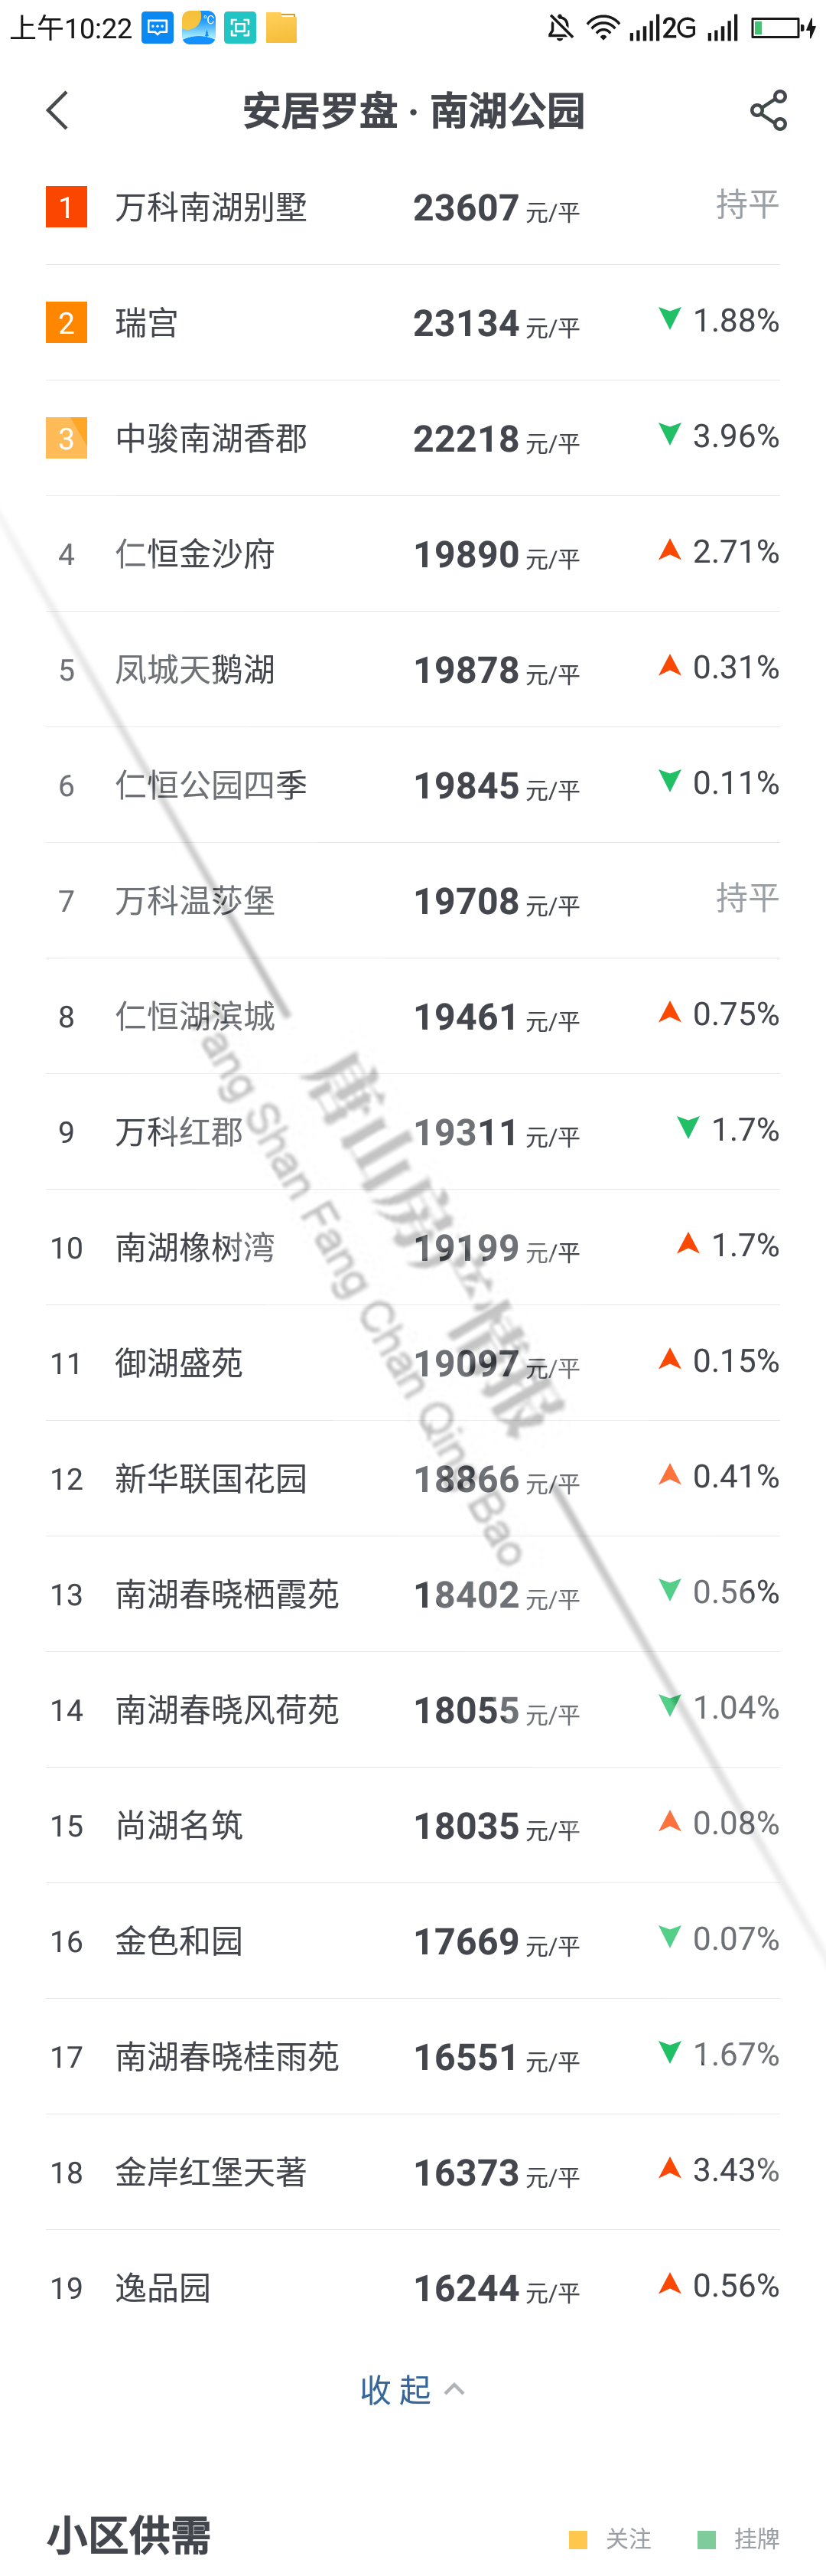
Task: Open 南湖橡树湾 community details
Action: pos(195,1247)
